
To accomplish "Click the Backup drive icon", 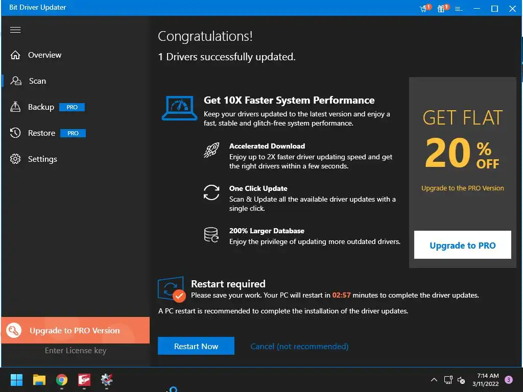I will point(15,107).
